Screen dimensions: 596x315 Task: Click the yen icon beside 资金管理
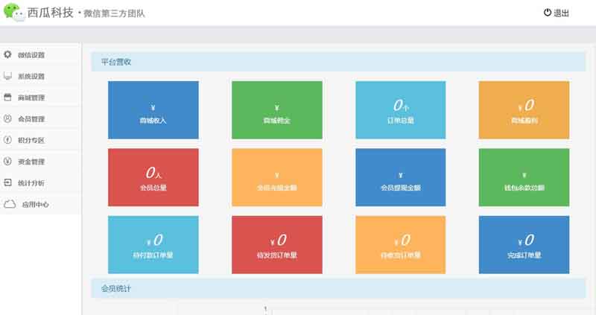[x=7, y=161]
